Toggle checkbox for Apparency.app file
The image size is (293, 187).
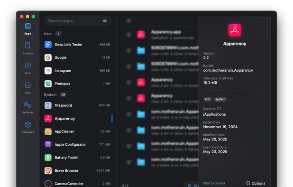129,34
